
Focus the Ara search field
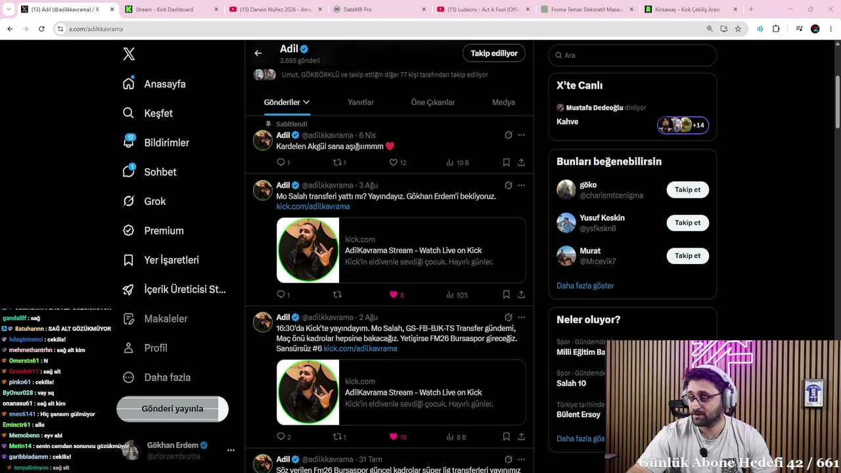click(x=633, y=55)
